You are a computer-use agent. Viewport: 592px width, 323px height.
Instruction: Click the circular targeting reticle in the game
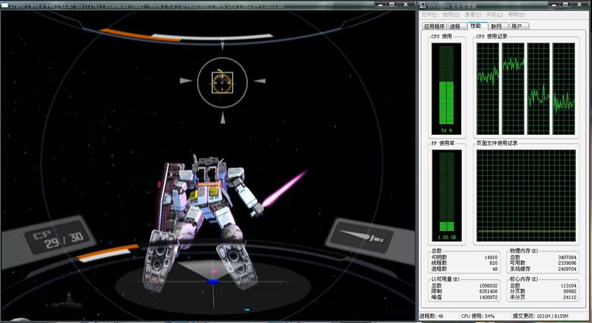[223, 82]
